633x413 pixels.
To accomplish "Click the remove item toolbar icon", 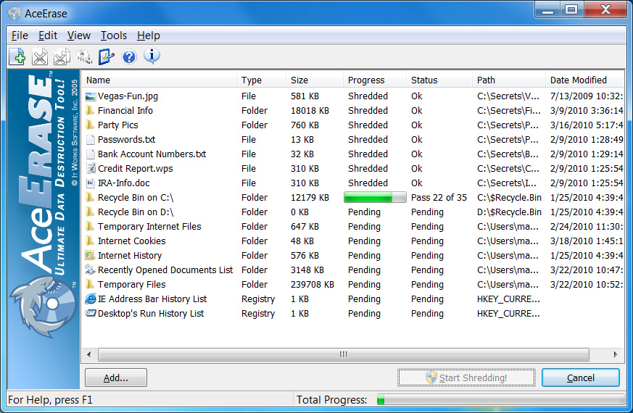I will (40, 57).
